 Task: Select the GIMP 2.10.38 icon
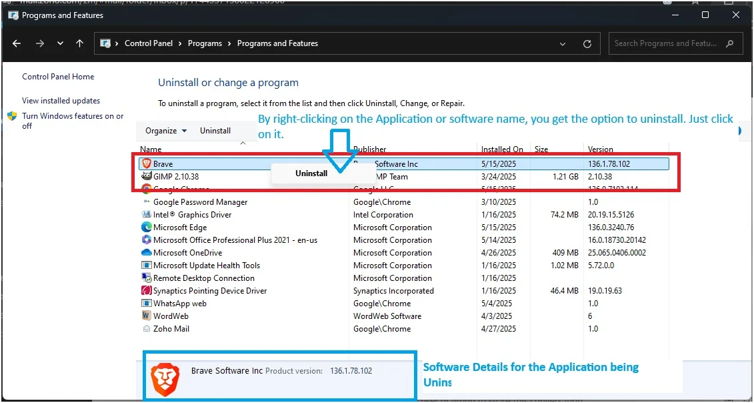point(147,176)
